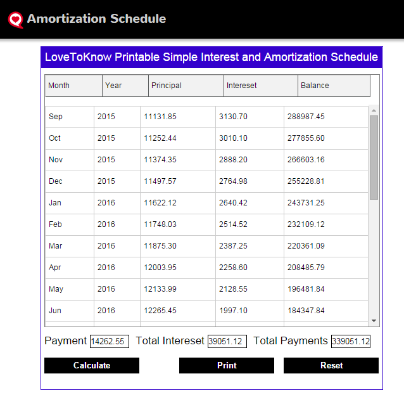Click the Jun 2016 interest 1997.10
The image size is (404, 395).
(x=233, y=311)
